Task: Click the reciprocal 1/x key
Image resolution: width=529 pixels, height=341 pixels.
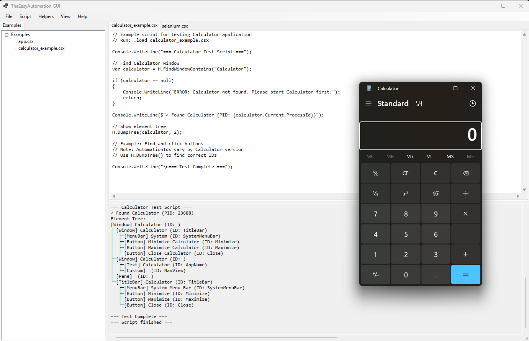Action: (376, 193)
